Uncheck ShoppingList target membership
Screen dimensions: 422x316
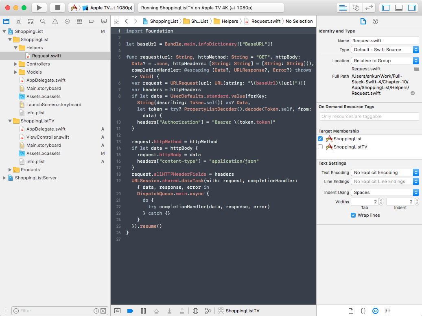pos(320,139)
